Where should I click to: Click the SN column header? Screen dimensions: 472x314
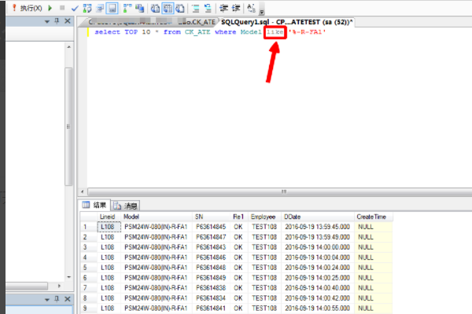[212, 217]
